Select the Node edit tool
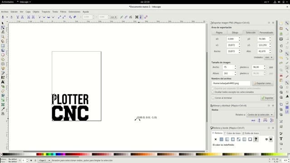This screenshot has height=163, width=290. click(x=3, y=28)
